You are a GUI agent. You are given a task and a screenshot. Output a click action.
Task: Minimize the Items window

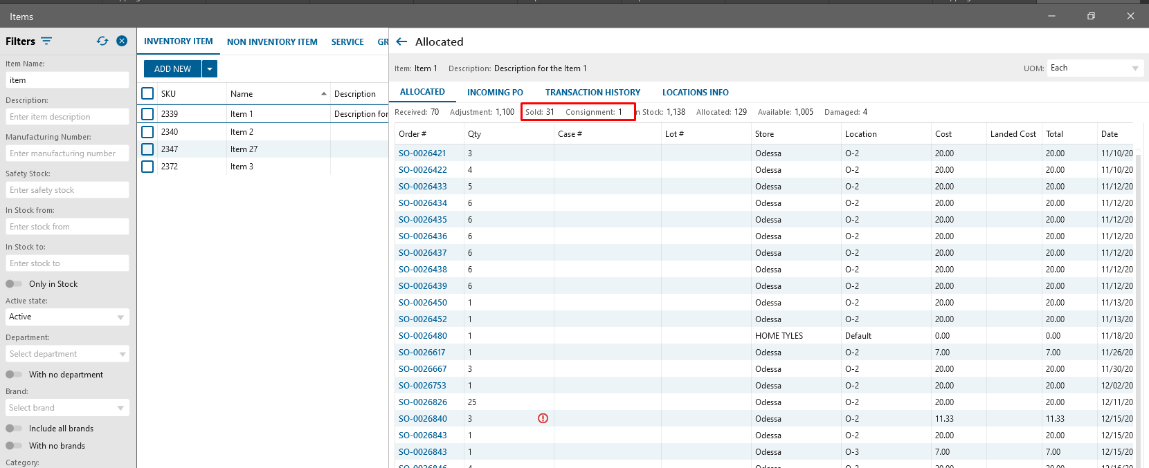click(x=1051, y=16)
